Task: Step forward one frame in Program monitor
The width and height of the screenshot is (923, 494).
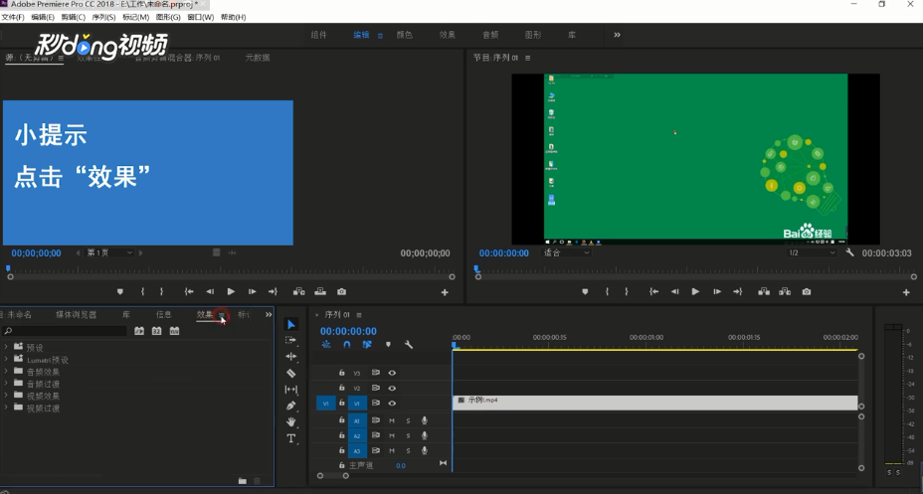Action: 717,291
